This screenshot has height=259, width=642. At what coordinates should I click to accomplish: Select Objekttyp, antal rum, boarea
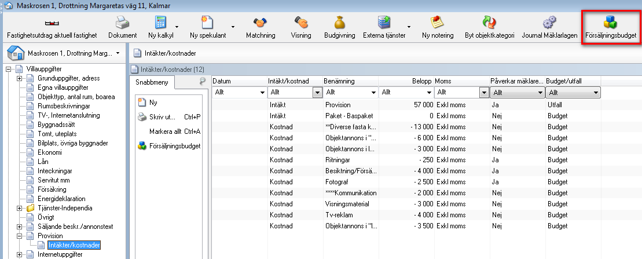(76, 97)
